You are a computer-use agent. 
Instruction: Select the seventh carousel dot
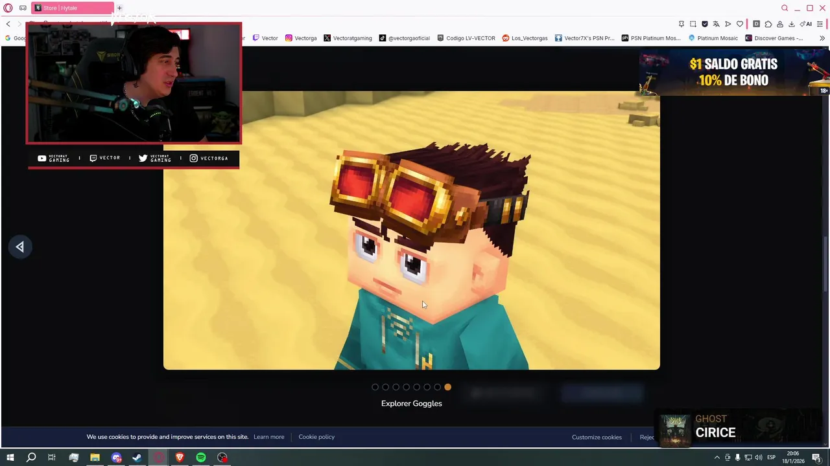point(437,387)
